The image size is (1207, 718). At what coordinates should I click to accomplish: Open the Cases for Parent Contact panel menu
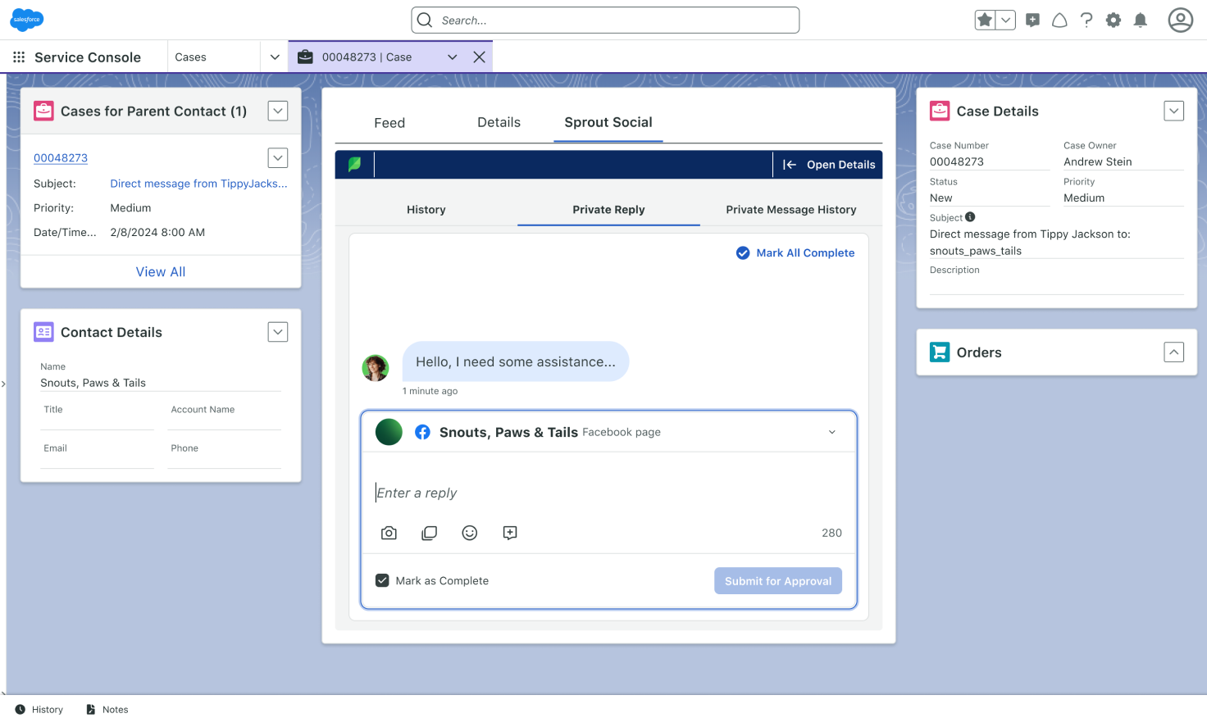coord(278,111)
